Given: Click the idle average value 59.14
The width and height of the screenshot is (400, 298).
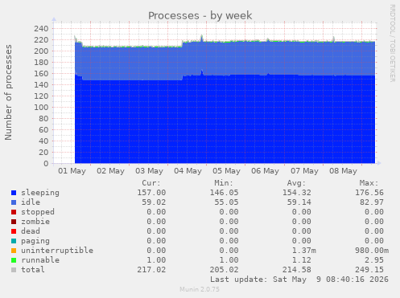Looking at the screenshot, I should (x=299, y=202).
